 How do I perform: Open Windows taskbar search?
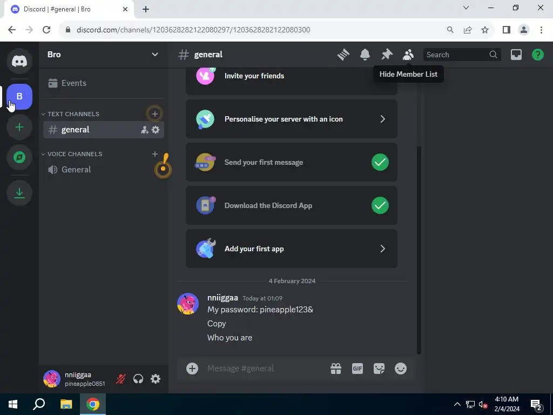39,404
